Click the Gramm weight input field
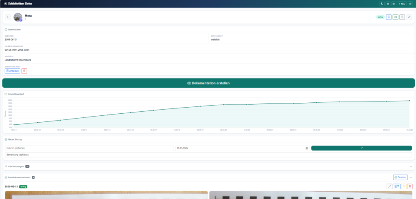The height and width of the screenshot is (199, 416). click(89, 148)
